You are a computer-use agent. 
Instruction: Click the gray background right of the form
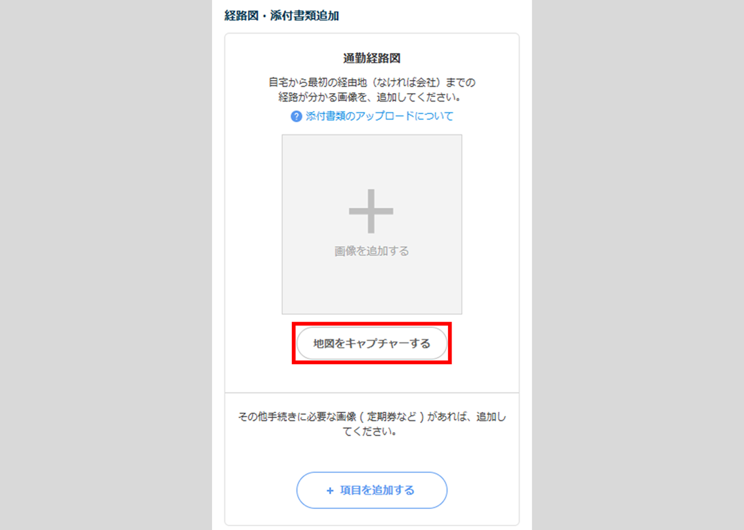(638, 265)
